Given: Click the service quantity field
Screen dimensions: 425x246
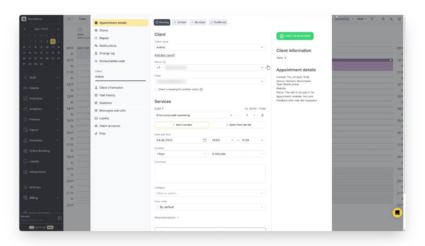Looking at the screenshot, I should (x=247, y=115).
